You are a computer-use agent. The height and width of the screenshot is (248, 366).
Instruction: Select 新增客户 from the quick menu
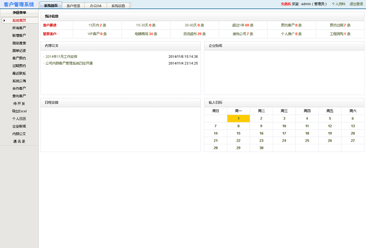coord(19,36)
